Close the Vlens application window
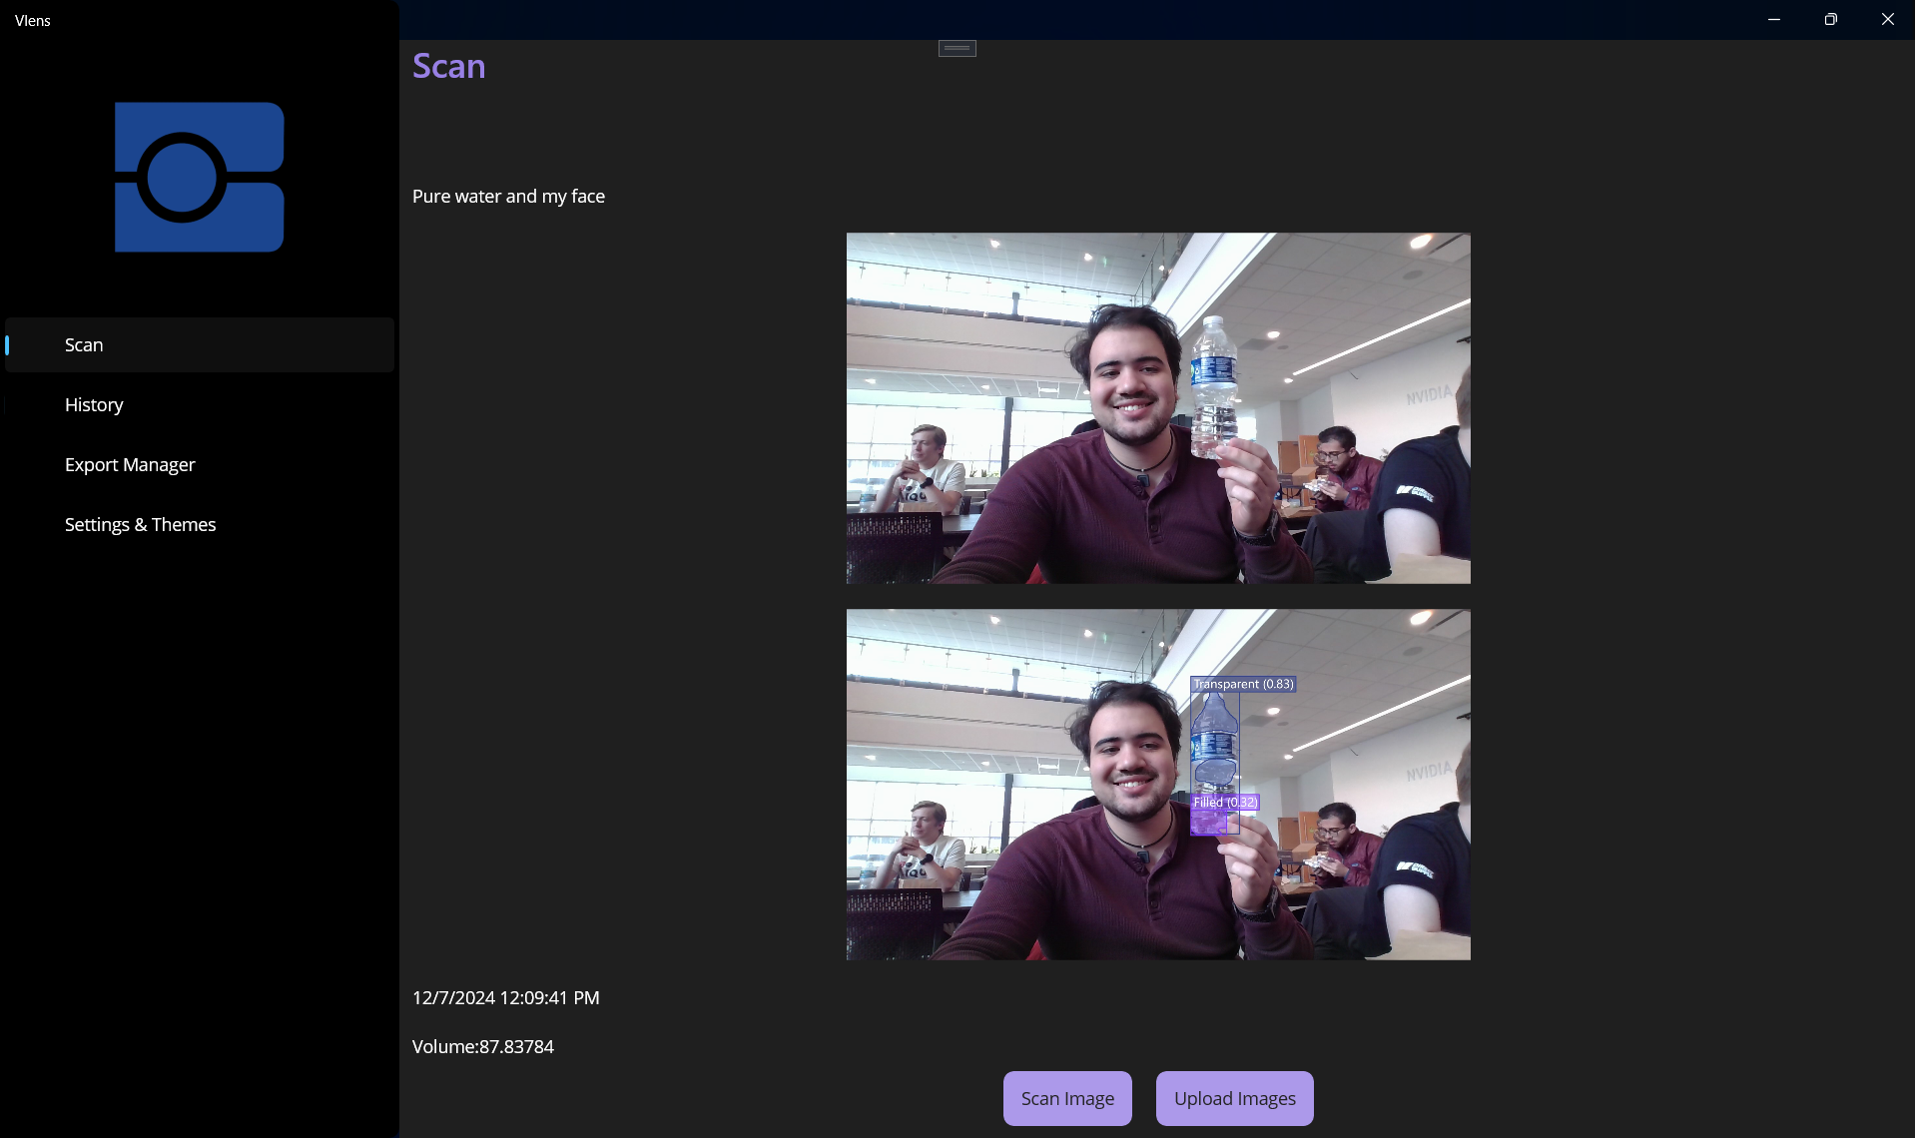The image size is (1915, 1138). [1887, 19]
